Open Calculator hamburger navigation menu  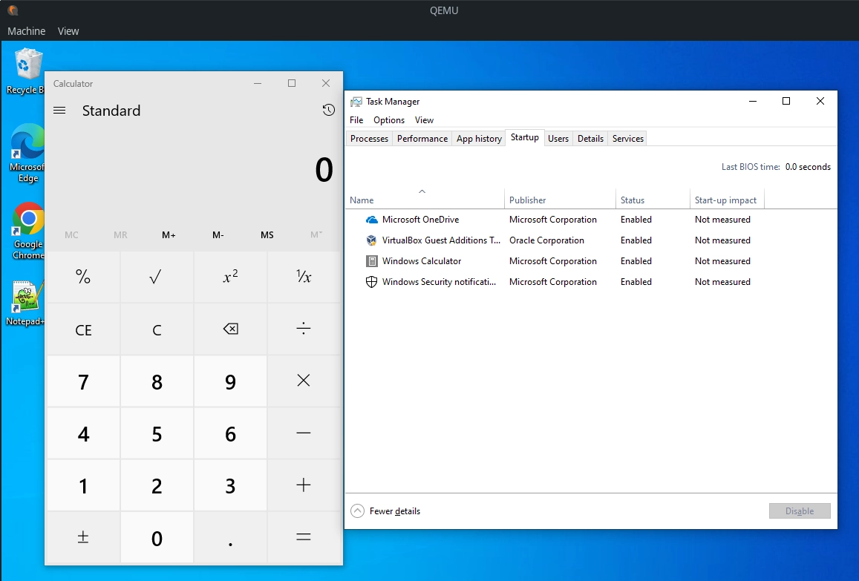(x=59, y=111)
